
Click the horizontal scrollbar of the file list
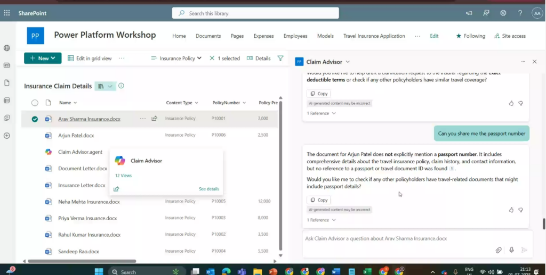[82, 261]
